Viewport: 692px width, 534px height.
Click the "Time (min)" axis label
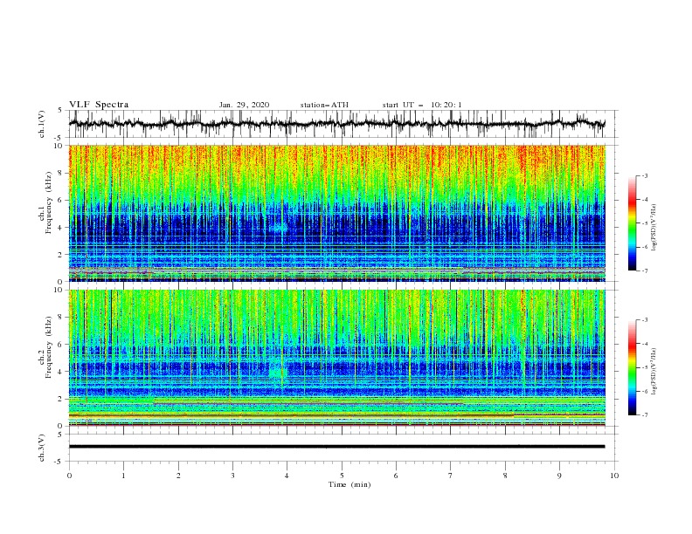tap(349, 484)
